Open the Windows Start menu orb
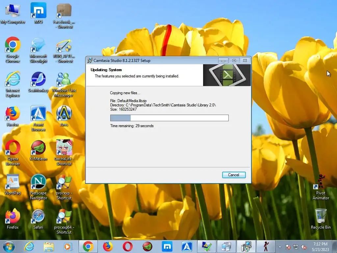The width and height of the screenshot is (337, 253). pyautogui.click(x=9, y=246)
